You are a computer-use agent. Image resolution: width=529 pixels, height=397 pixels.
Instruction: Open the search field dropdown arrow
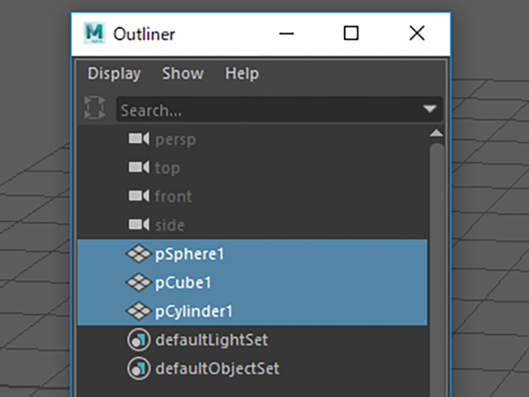[430, 108]
